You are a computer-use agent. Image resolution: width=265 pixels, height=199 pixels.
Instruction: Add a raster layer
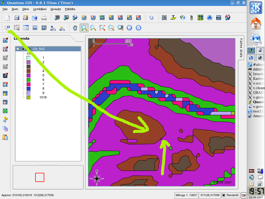click(x=66, y=18)
